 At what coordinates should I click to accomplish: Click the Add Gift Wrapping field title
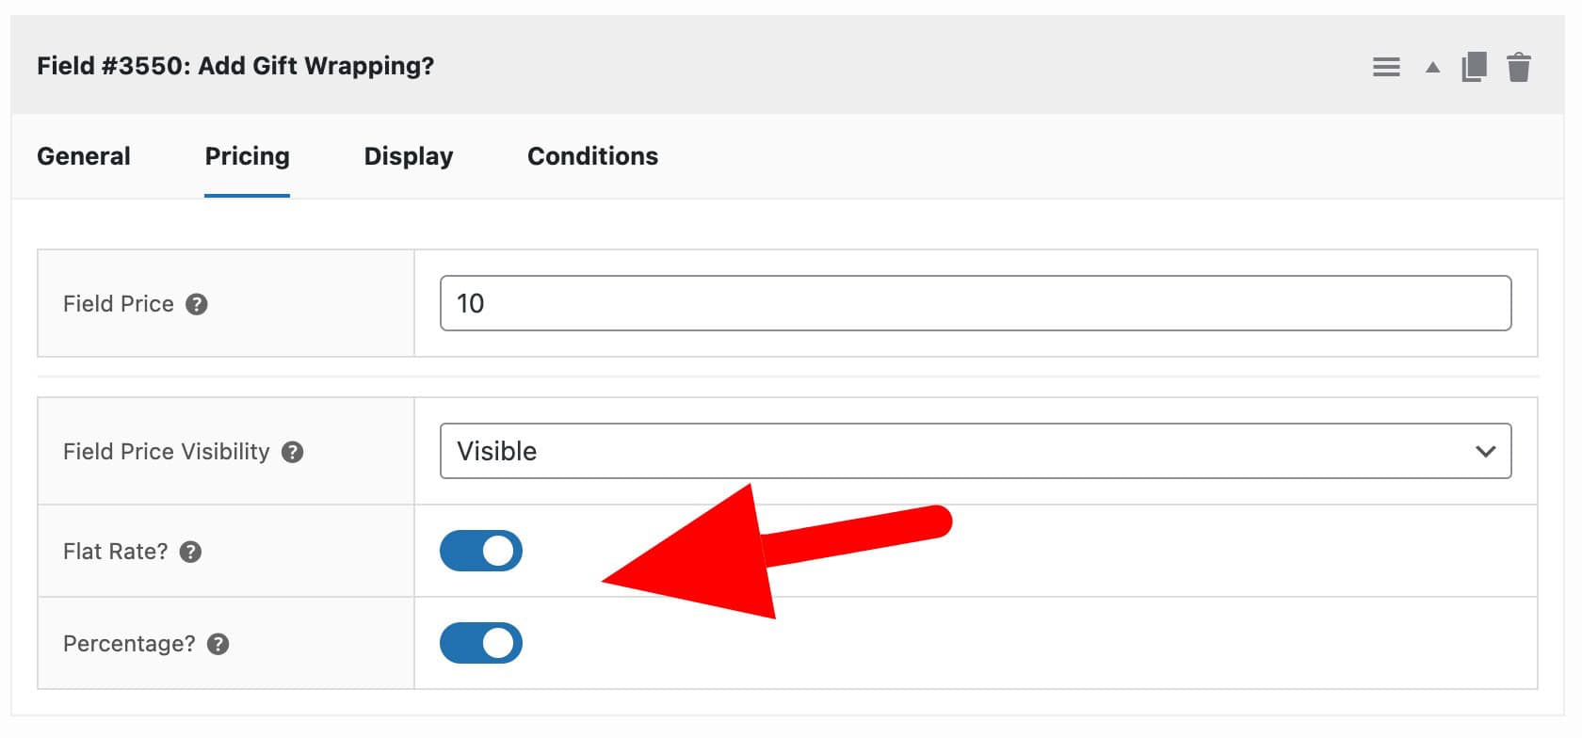click(x=235, y=66)
